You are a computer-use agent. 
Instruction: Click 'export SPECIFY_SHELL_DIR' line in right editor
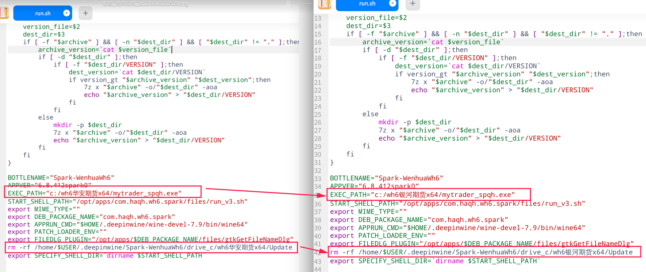435,261
